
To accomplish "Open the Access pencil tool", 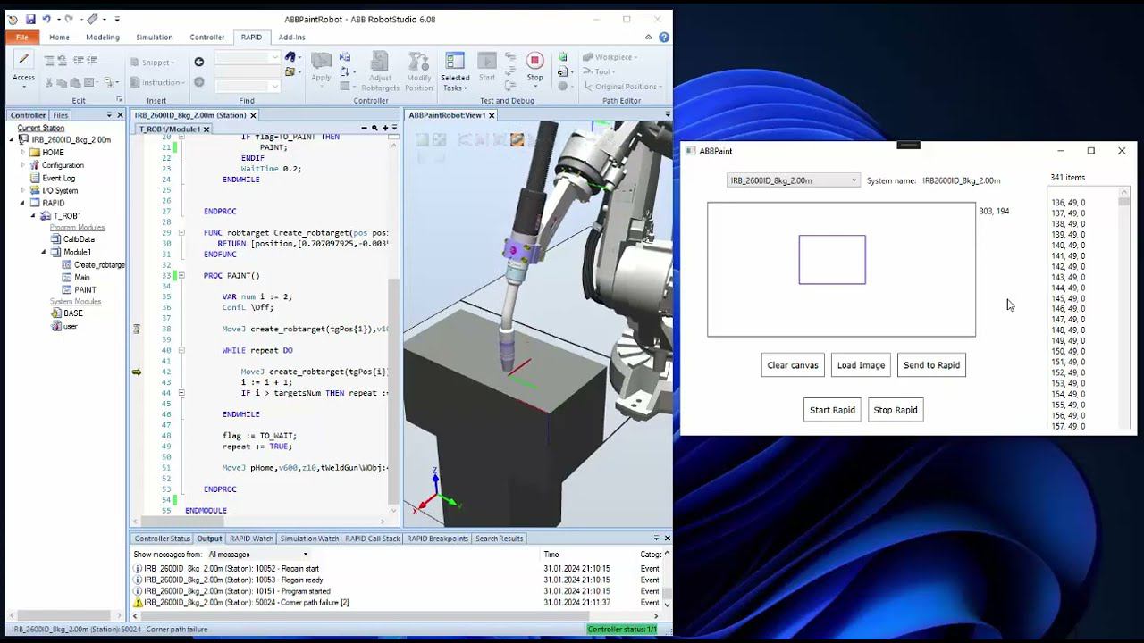I will pos(23,60).
